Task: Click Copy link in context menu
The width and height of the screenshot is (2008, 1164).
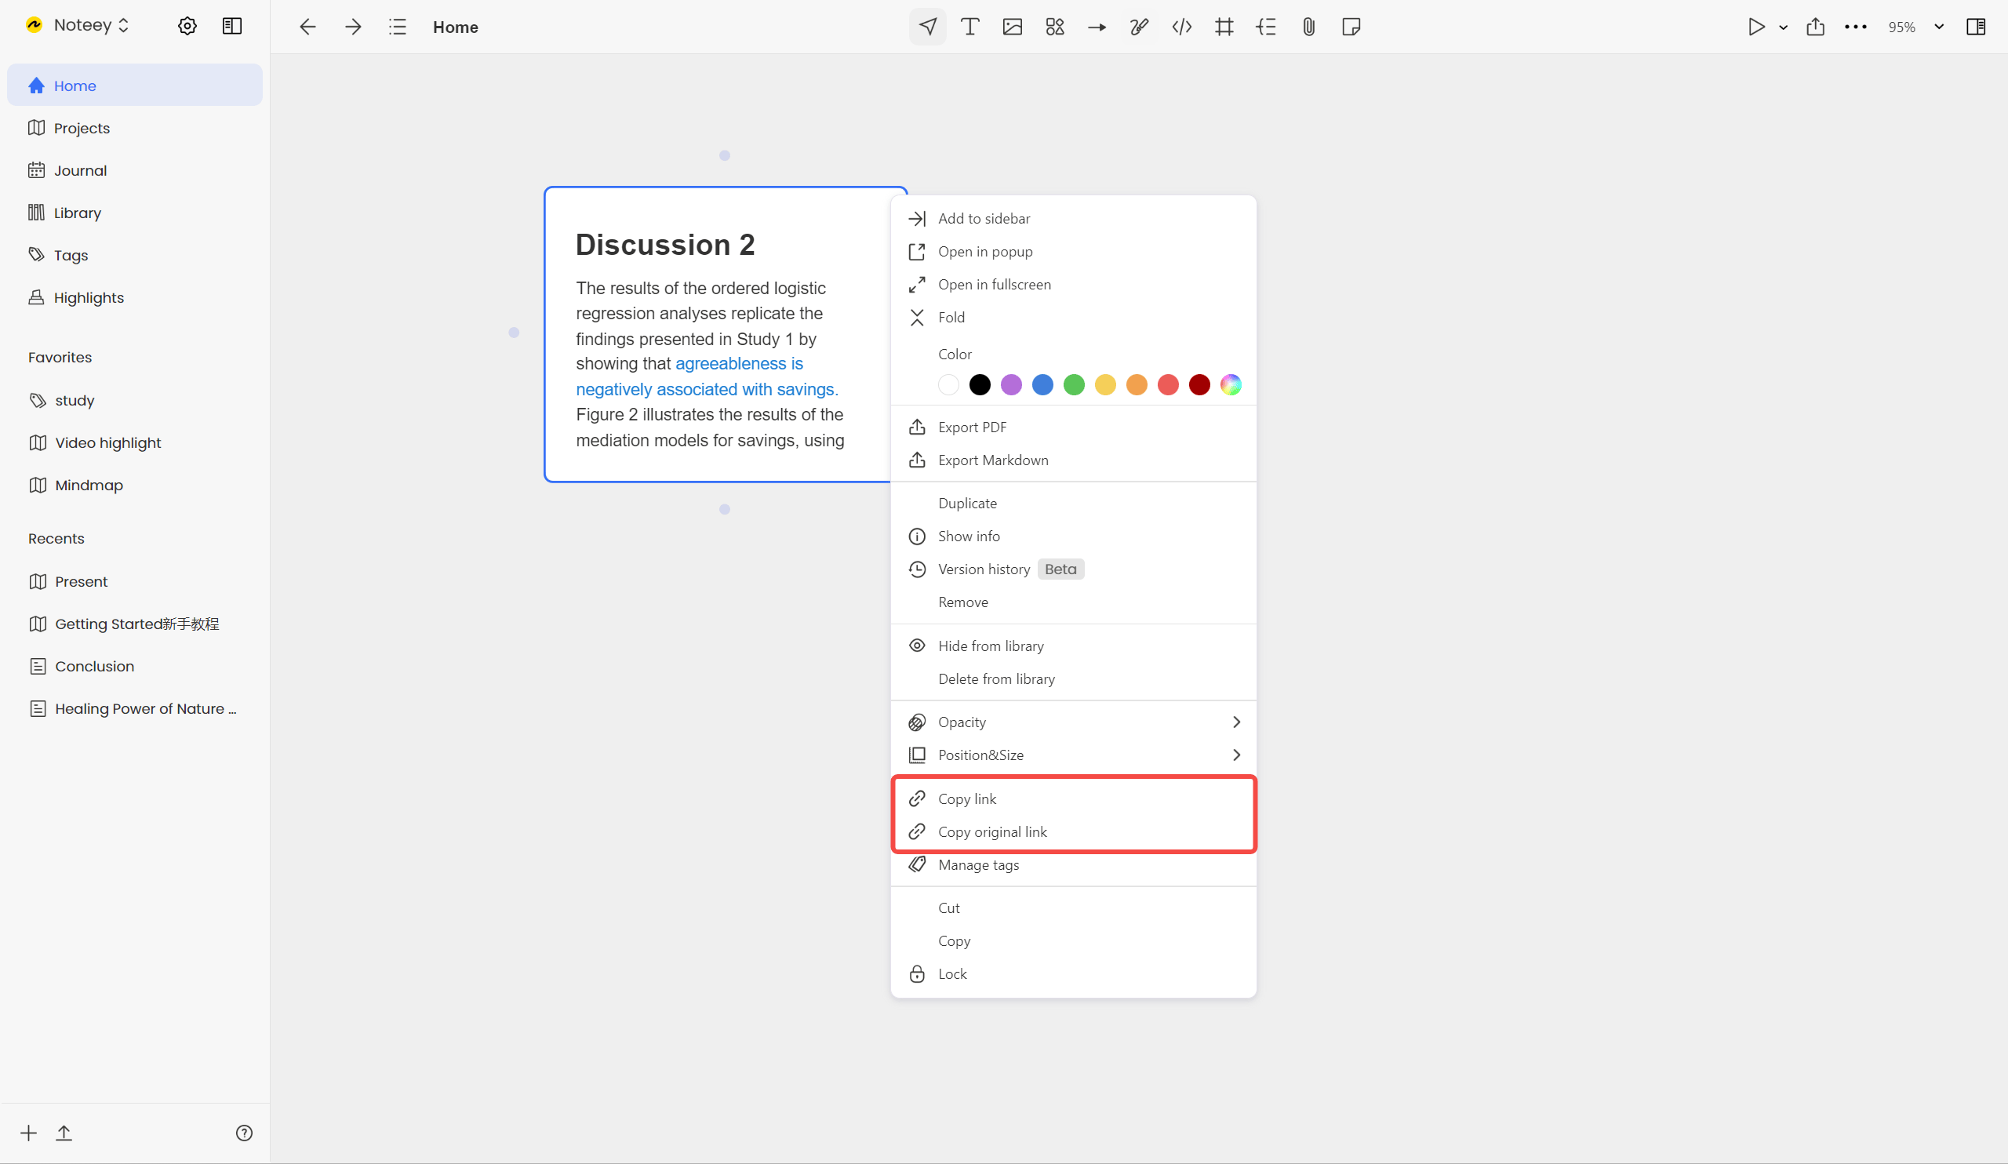Action: [x=966, y=797]
